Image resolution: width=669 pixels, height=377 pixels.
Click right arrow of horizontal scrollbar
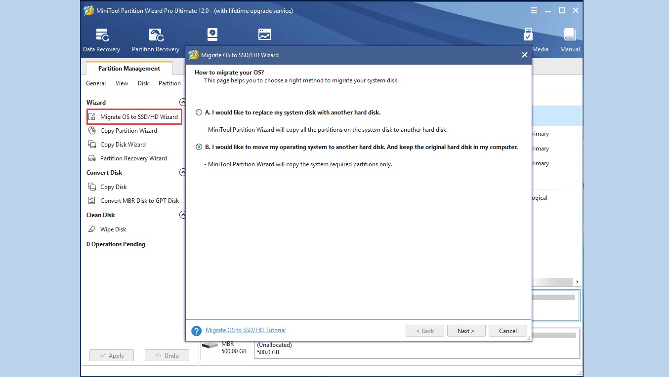tap(578, 282)
